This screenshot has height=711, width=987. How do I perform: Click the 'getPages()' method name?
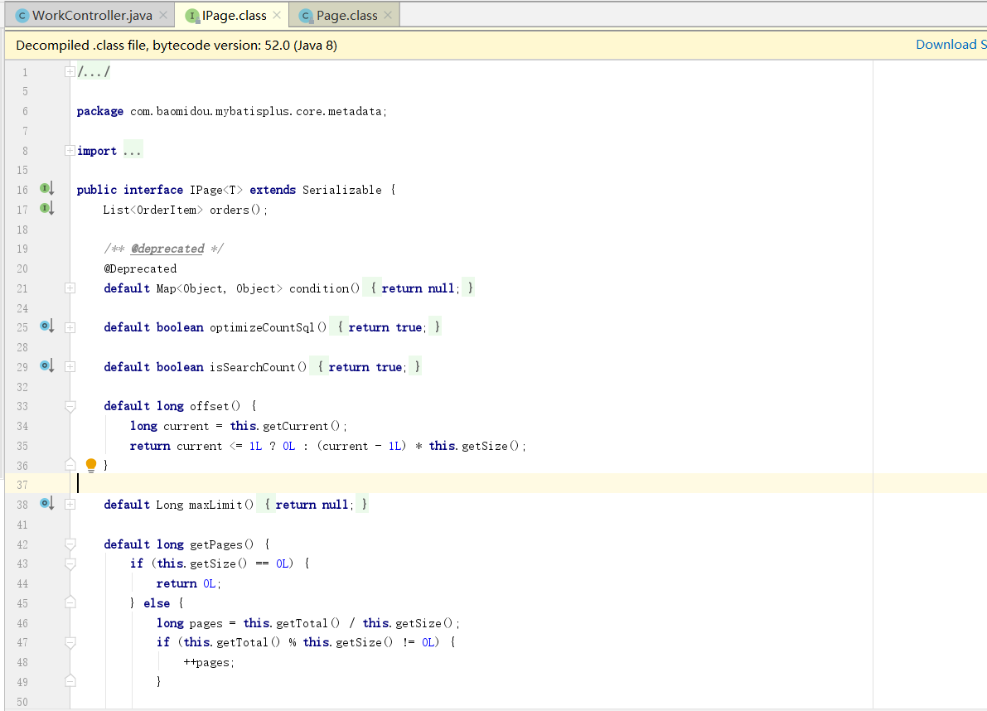tap(221, 544)
